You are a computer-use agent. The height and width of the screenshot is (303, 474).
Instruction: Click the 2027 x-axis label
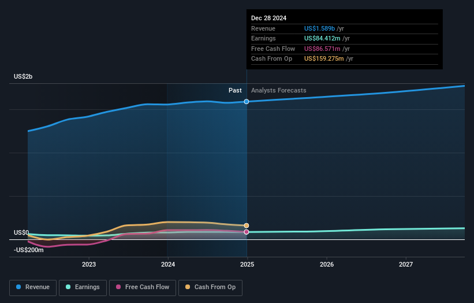pos(406,264)
